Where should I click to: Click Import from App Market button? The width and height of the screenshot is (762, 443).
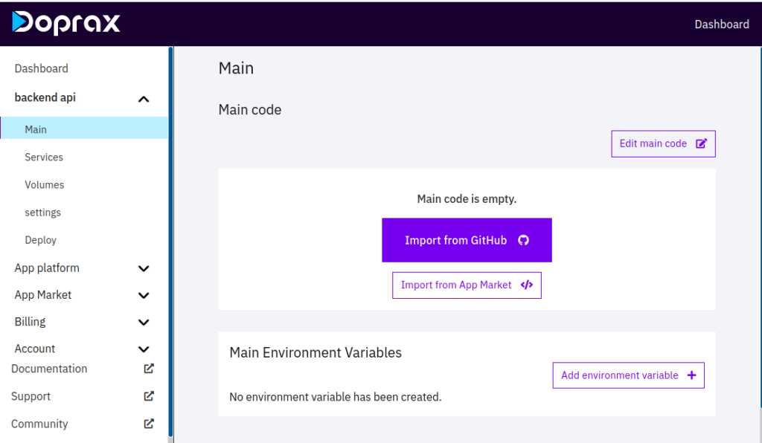click(467, 285)
